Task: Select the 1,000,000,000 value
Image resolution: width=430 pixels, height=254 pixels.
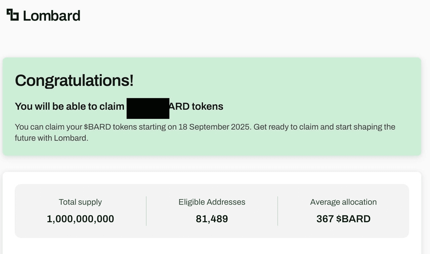Action: (80, 219)
